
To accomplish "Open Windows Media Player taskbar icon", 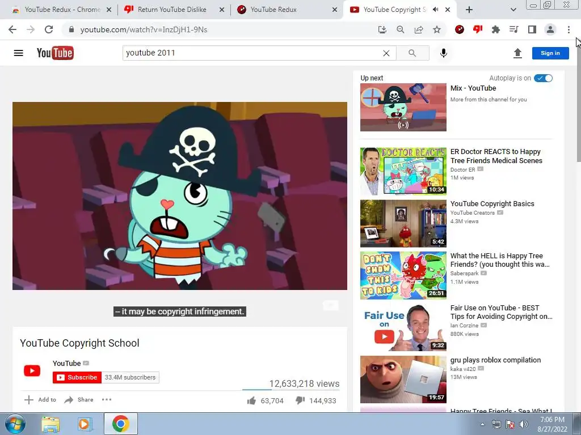I will point(85,424).
